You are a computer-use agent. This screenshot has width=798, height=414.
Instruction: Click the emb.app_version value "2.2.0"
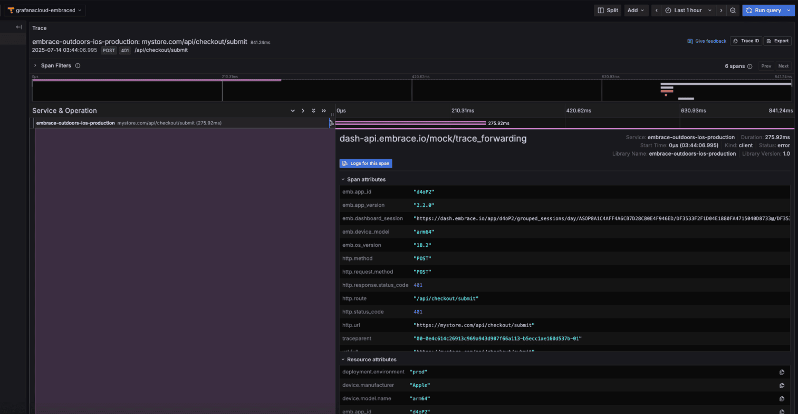[425, 205]
